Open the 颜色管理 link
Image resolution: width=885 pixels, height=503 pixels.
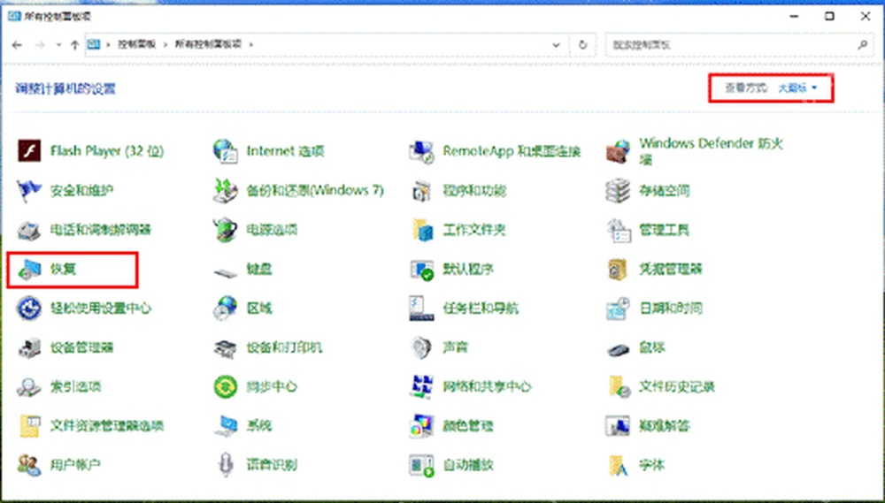click(x=468, y=425)
